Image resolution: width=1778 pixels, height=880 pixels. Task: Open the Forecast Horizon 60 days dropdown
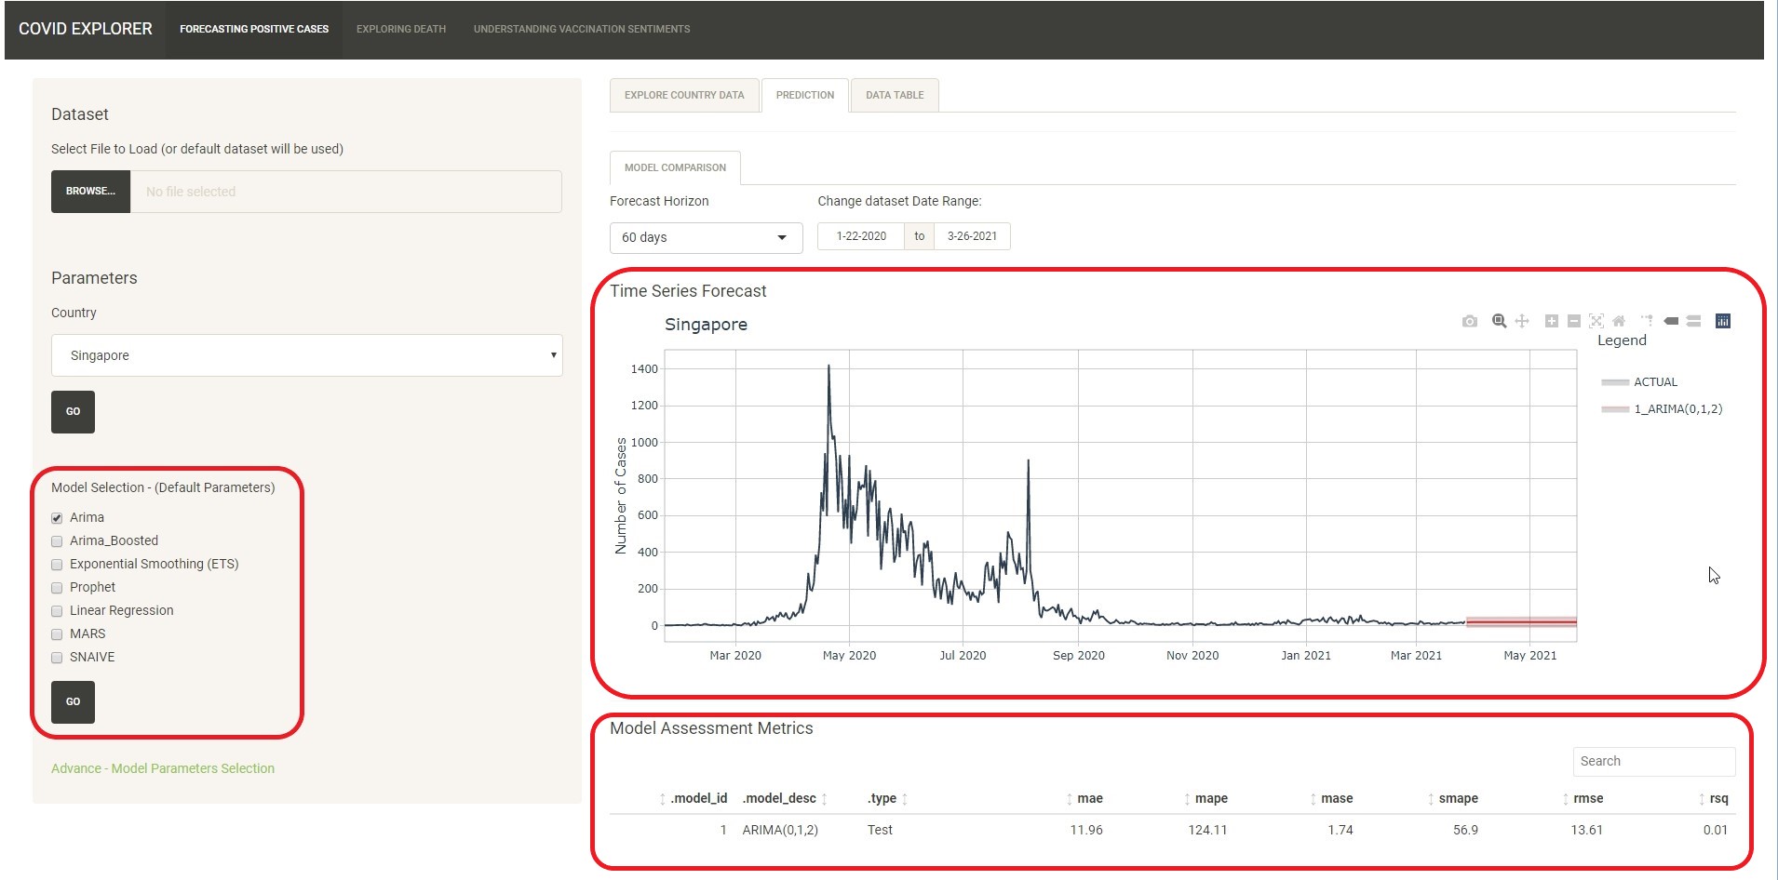coord(706,237)
